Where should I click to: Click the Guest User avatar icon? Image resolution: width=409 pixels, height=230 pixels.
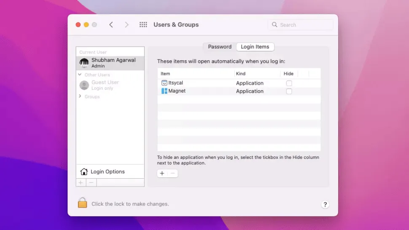tap(84, 85)
